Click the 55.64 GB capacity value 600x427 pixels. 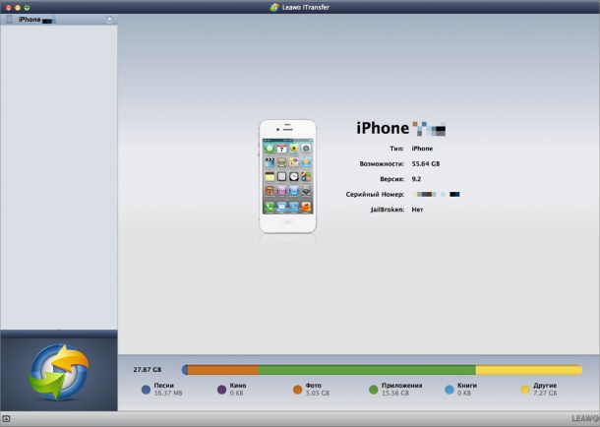(x=426, y=163)
